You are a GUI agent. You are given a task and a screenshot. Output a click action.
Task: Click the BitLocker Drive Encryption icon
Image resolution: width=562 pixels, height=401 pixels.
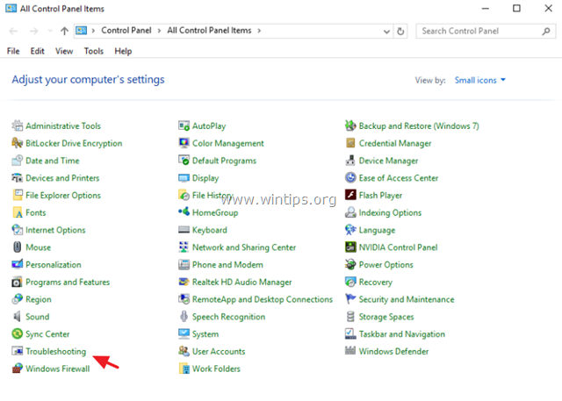coord(18,143)
